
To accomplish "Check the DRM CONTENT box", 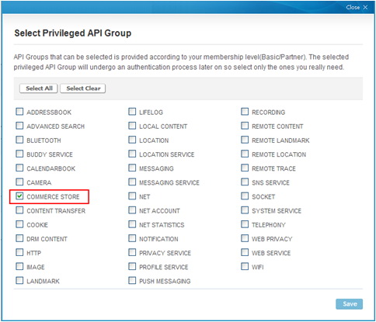I will [19, 238].
